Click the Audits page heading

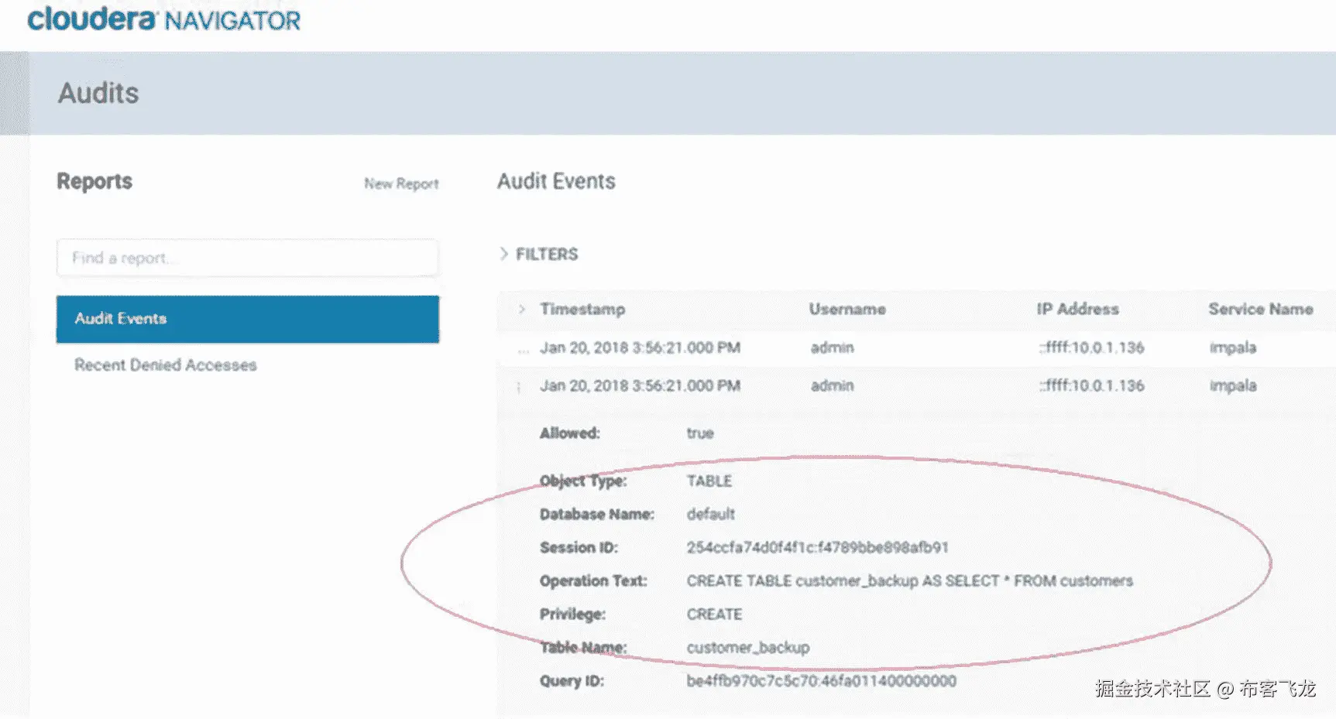point(98,93)
